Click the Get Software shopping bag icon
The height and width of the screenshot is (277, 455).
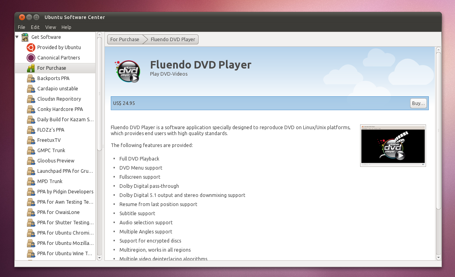click(x=25, y=37)
